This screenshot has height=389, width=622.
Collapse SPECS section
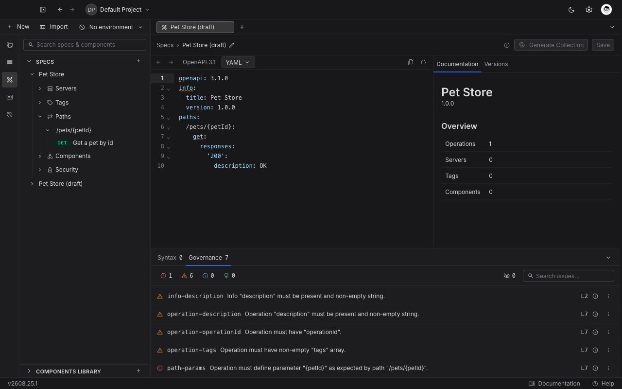(29, 61)
